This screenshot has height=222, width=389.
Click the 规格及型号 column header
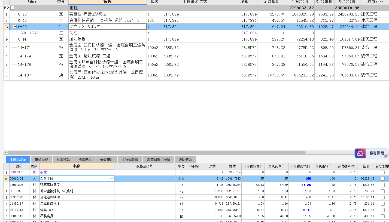[145, 166]
